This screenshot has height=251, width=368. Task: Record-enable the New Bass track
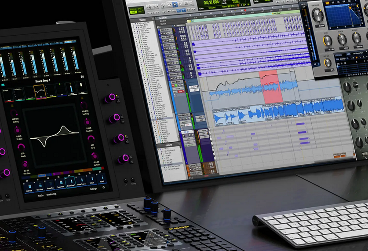point(173,85)
